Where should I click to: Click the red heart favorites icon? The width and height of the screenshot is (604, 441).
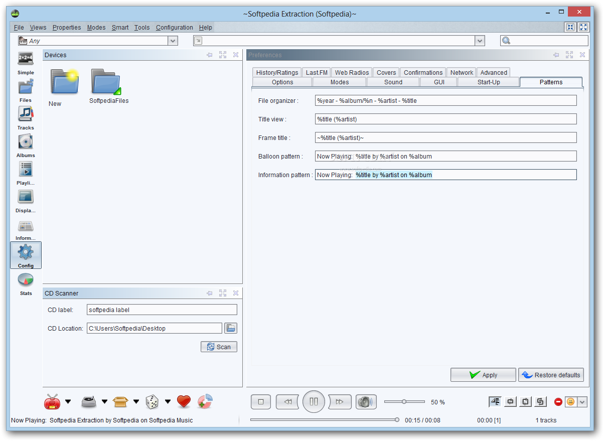click(184, 401)
